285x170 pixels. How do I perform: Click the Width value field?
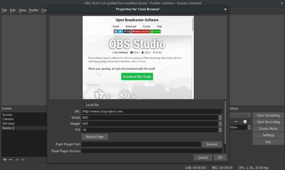point(150,118)
